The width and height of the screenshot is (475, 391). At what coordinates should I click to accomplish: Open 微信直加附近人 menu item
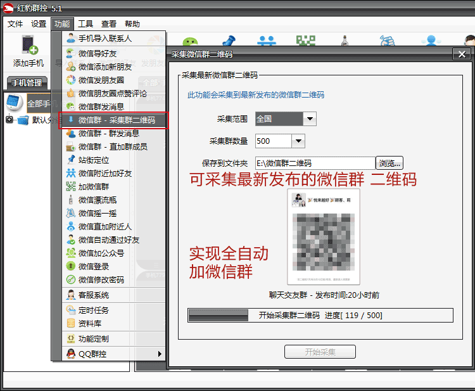coord(114,227)
